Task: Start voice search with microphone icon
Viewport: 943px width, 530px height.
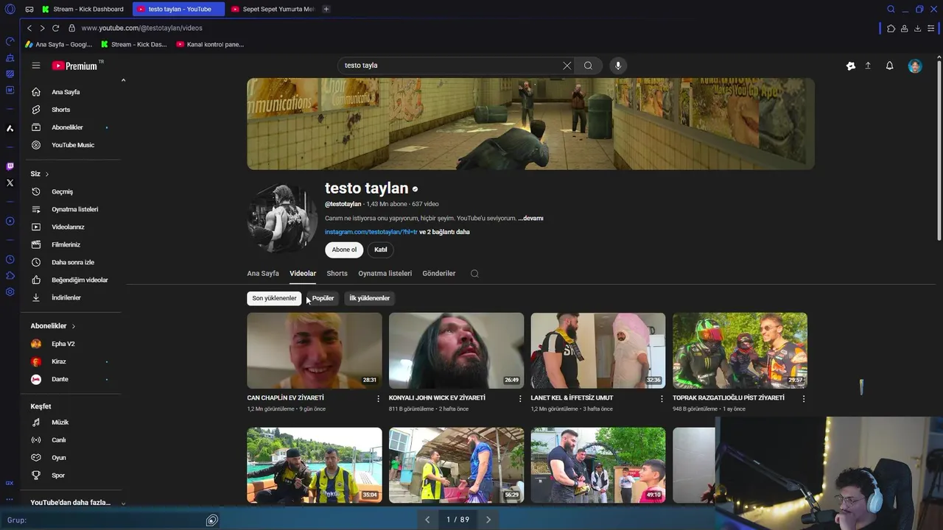Action: click(618, 66)
